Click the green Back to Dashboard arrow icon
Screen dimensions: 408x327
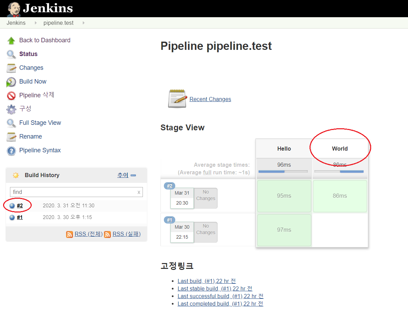pos(11,41)
